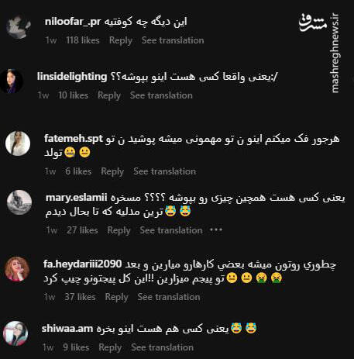Open fa.heydariii2090 profile picture

(17, 269)
